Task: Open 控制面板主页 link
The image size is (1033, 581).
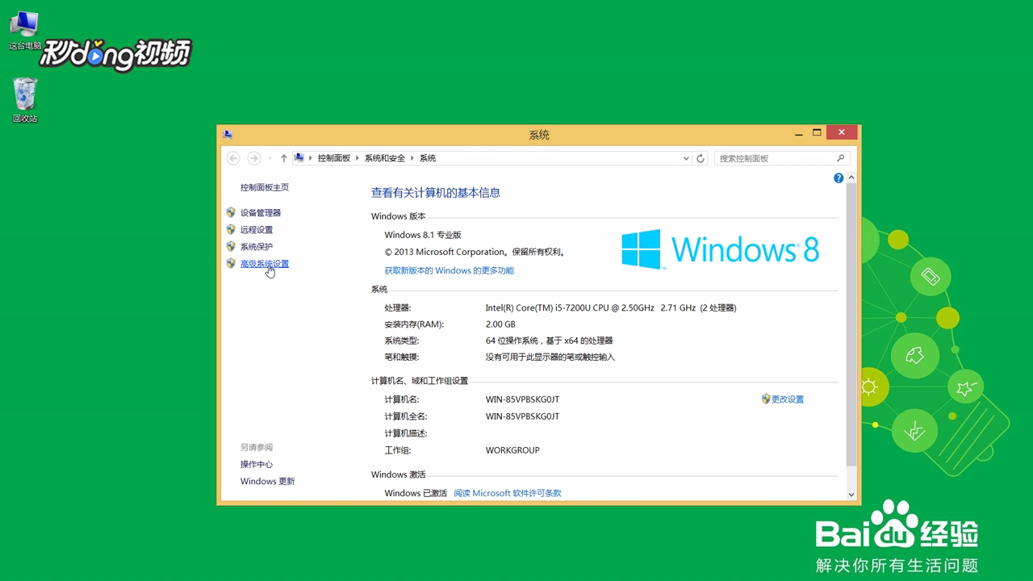Action: click(264, 187)
